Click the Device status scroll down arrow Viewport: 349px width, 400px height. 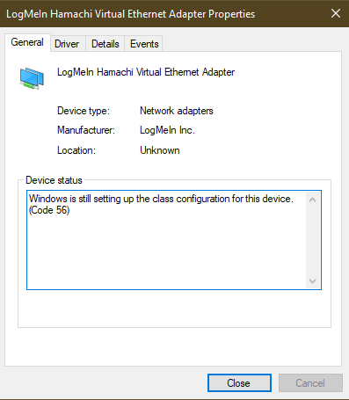coord(312,281)
